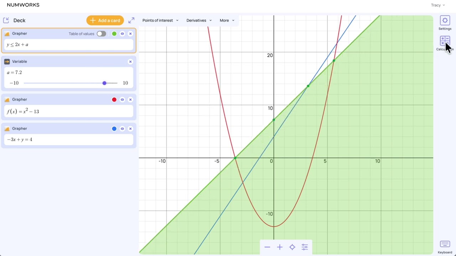Open the Derivatives dropdown

coord(199,20)
